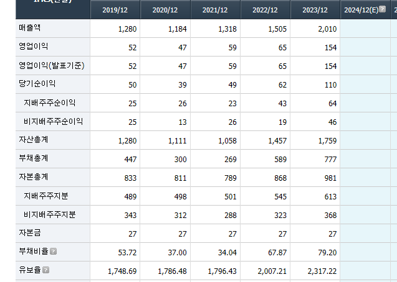Click 자본총계 value 789

point(231,178)
